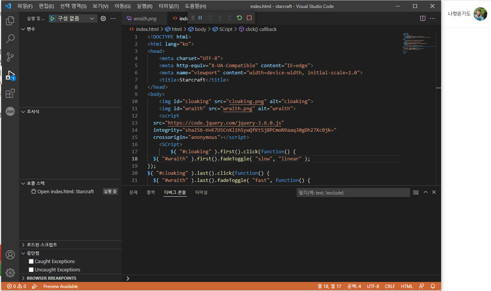Split the editor to the right

423,19
